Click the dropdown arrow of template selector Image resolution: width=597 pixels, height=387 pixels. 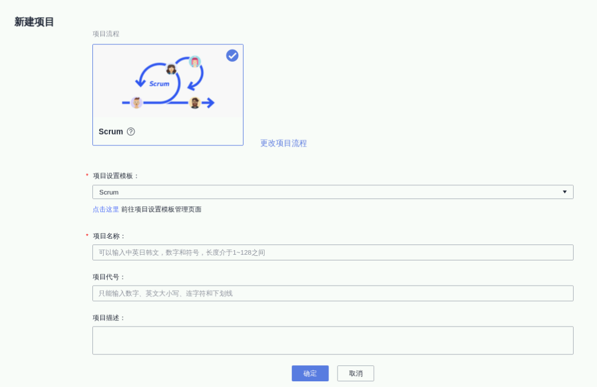click(564, 192)
